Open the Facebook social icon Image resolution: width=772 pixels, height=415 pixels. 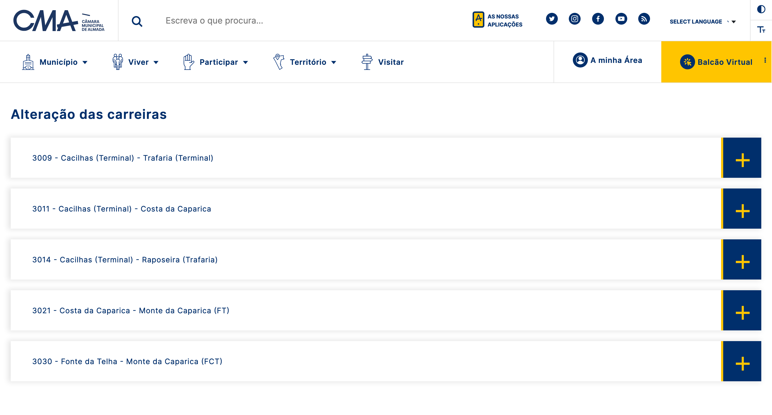pyautogui.click(x=598, y=19)
